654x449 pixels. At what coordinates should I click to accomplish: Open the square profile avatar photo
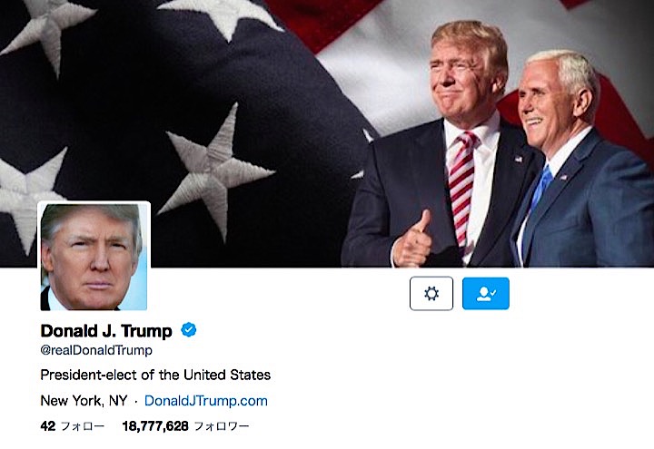[94, 256]
